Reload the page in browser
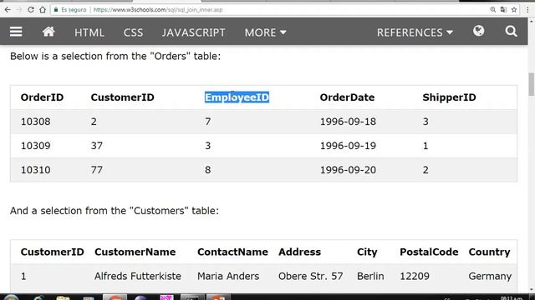Screen dimensions: 535x300 [31, 9]
